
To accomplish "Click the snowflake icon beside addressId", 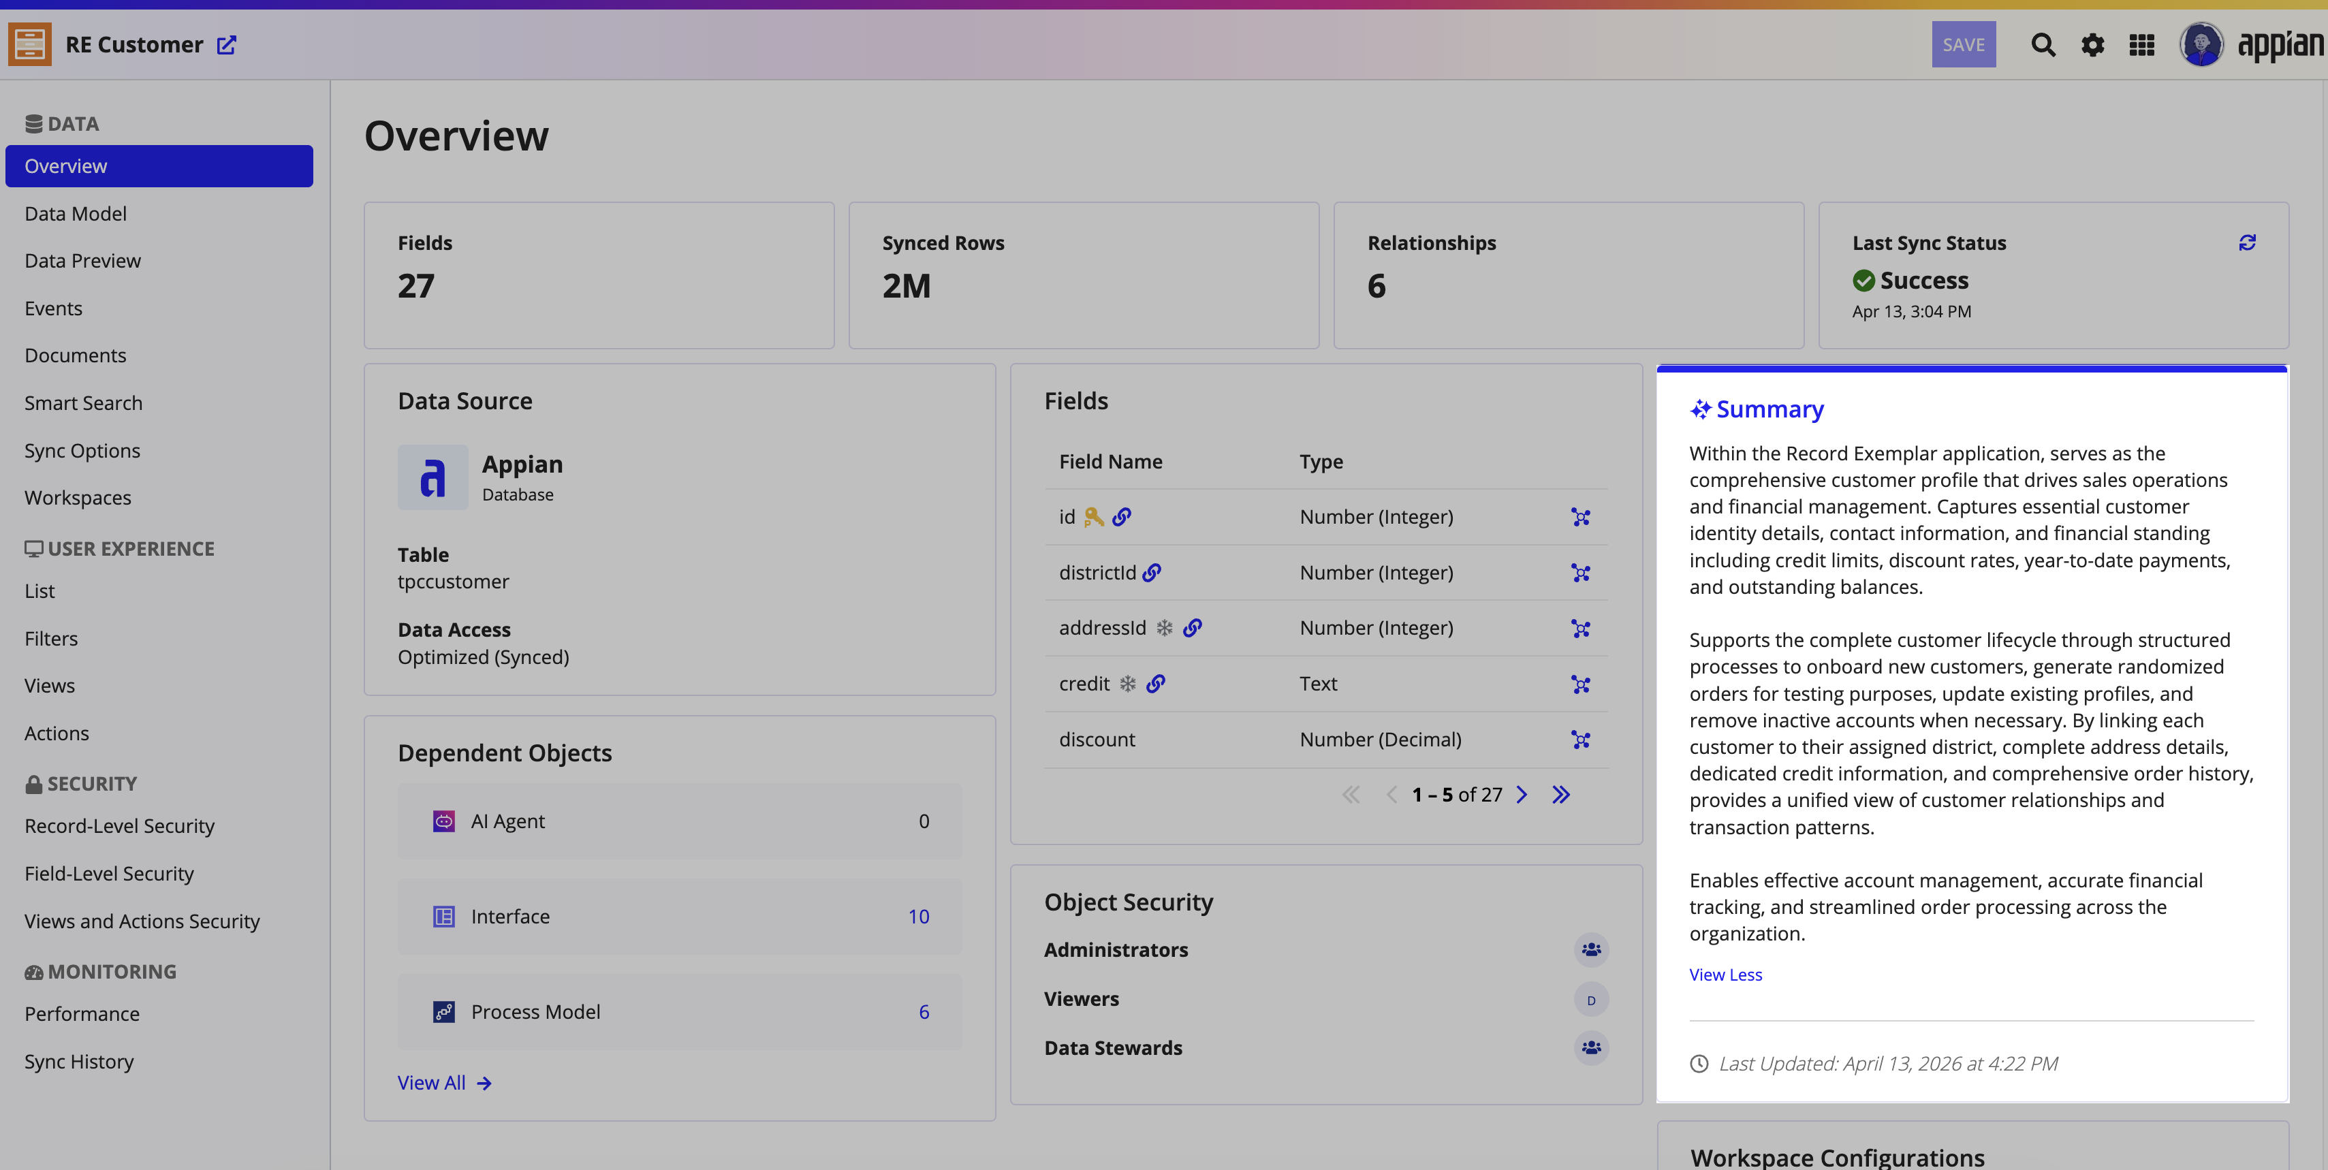I will point(1164,628).
